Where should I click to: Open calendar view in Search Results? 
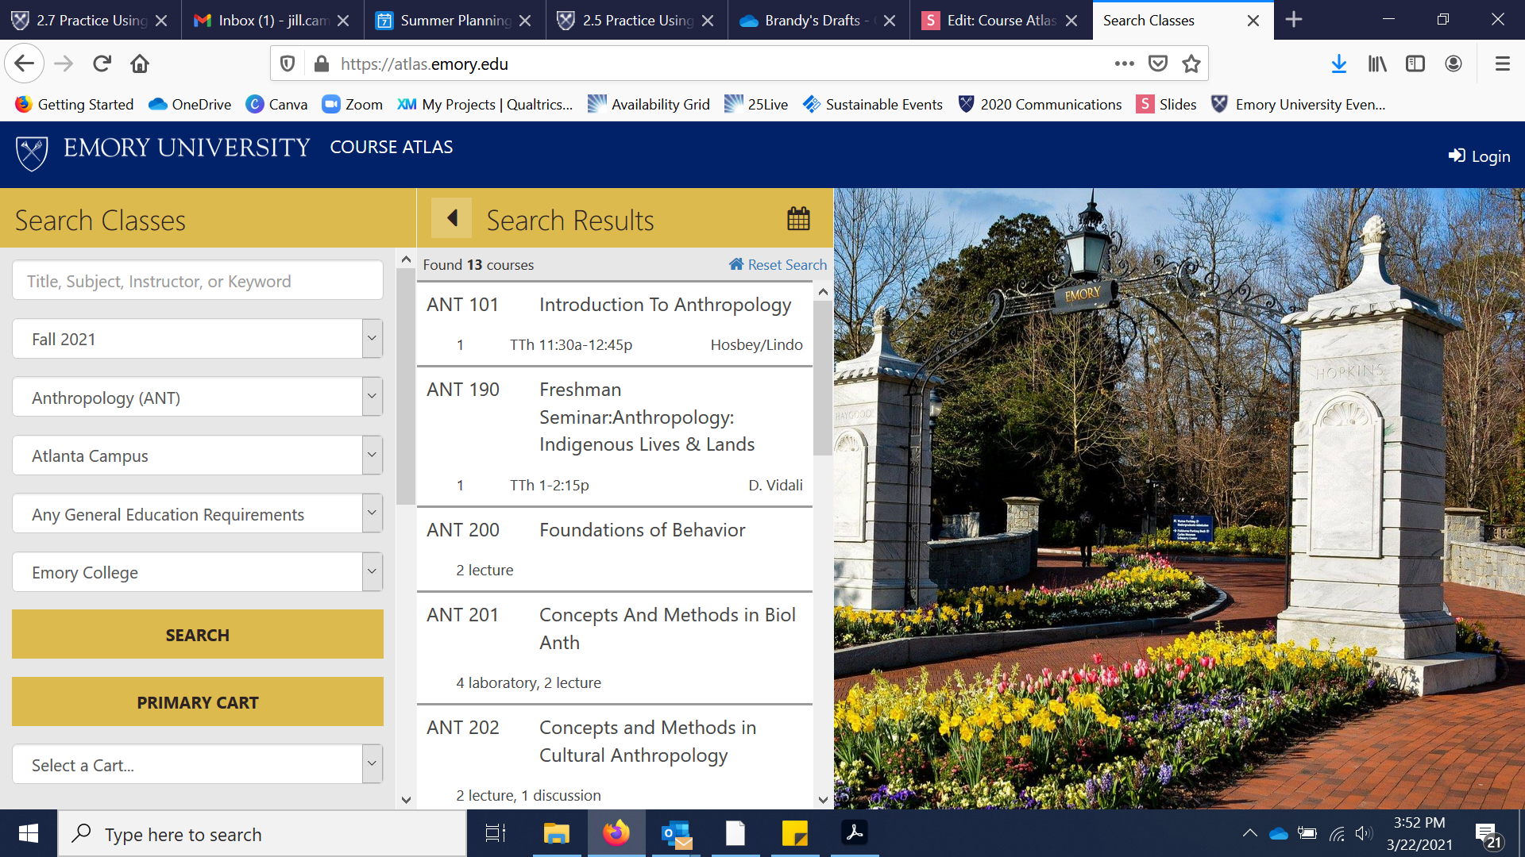point(798,218)
